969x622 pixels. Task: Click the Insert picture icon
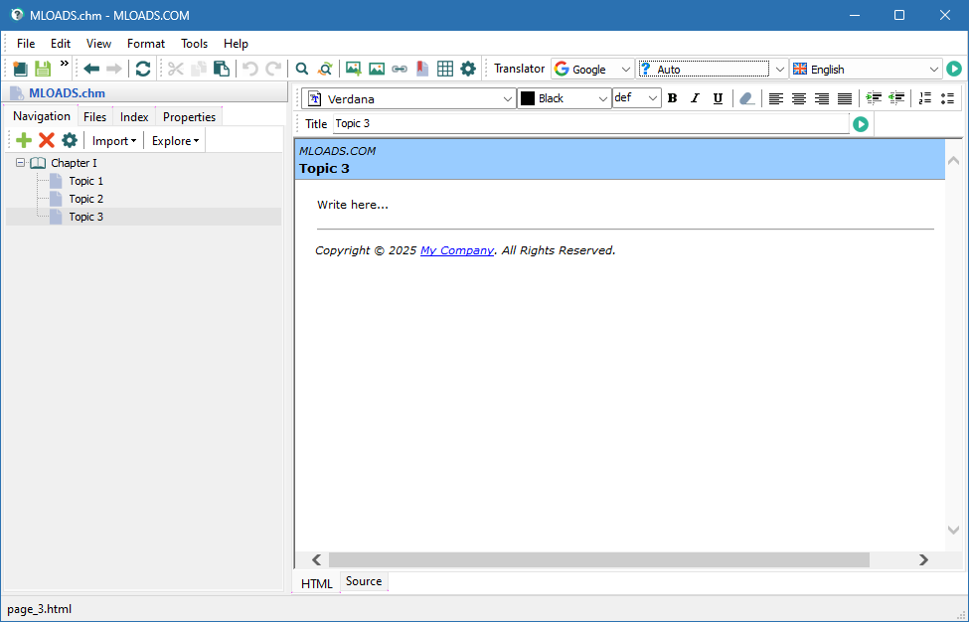point(377,69)
